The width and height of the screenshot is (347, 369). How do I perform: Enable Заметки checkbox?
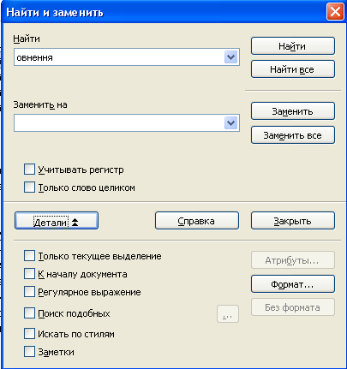[29, 352]
